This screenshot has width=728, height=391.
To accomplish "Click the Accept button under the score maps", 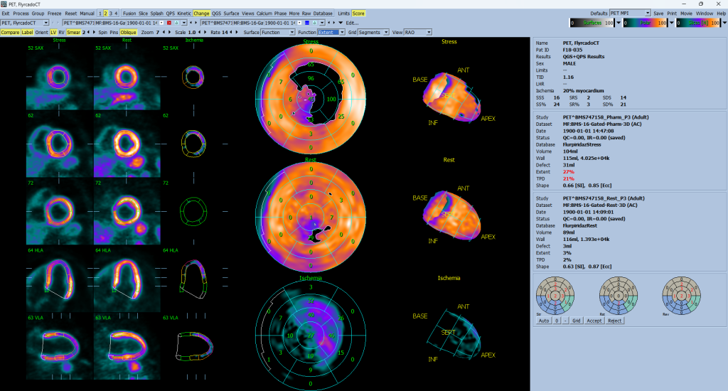I will click(594, 321).
